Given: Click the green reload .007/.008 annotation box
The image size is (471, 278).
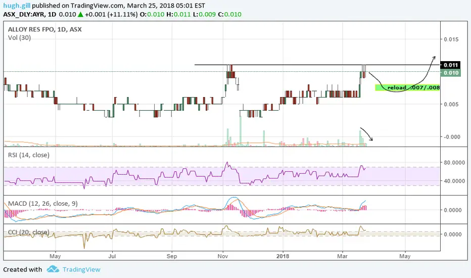Looking at the screenshot, I should (x=408, y=88).
